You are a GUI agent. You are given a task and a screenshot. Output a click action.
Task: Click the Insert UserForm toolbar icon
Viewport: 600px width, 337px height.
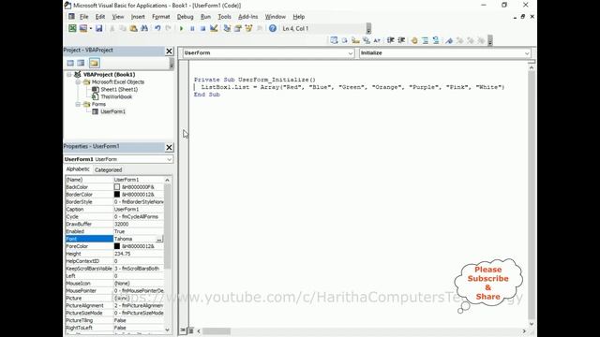(x=83, y=28)
